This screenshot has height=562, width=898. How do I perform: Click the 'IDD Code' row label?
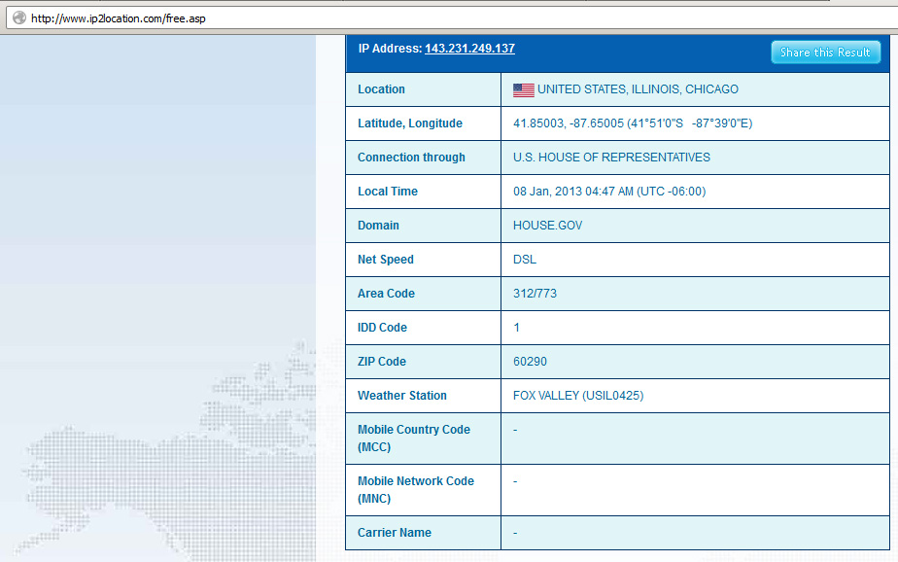point(382,327)
